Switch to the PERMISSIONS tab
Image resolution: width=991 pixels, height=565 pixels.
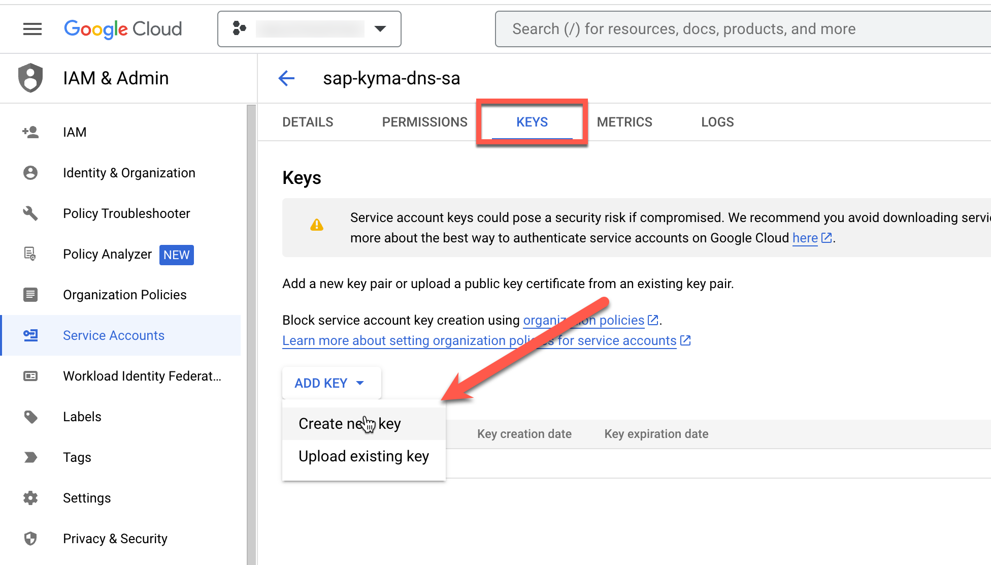coord(424,122)
